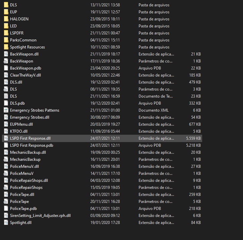
Task: Click the PoliceMenuV.dll file icon
Action: (x=6, y=166)
